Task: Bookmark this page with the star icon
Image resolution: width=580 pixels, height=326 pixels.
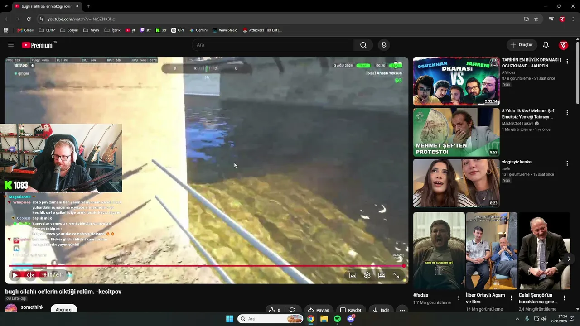Action: [536, 19]
